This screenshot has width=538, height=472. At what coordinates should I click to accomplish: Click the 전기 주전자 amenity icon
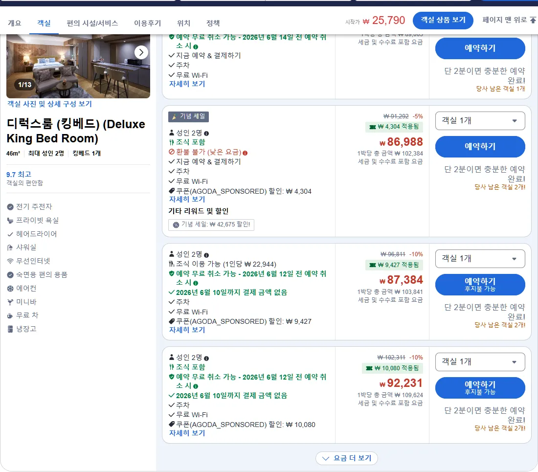click(x=10, y=207)
